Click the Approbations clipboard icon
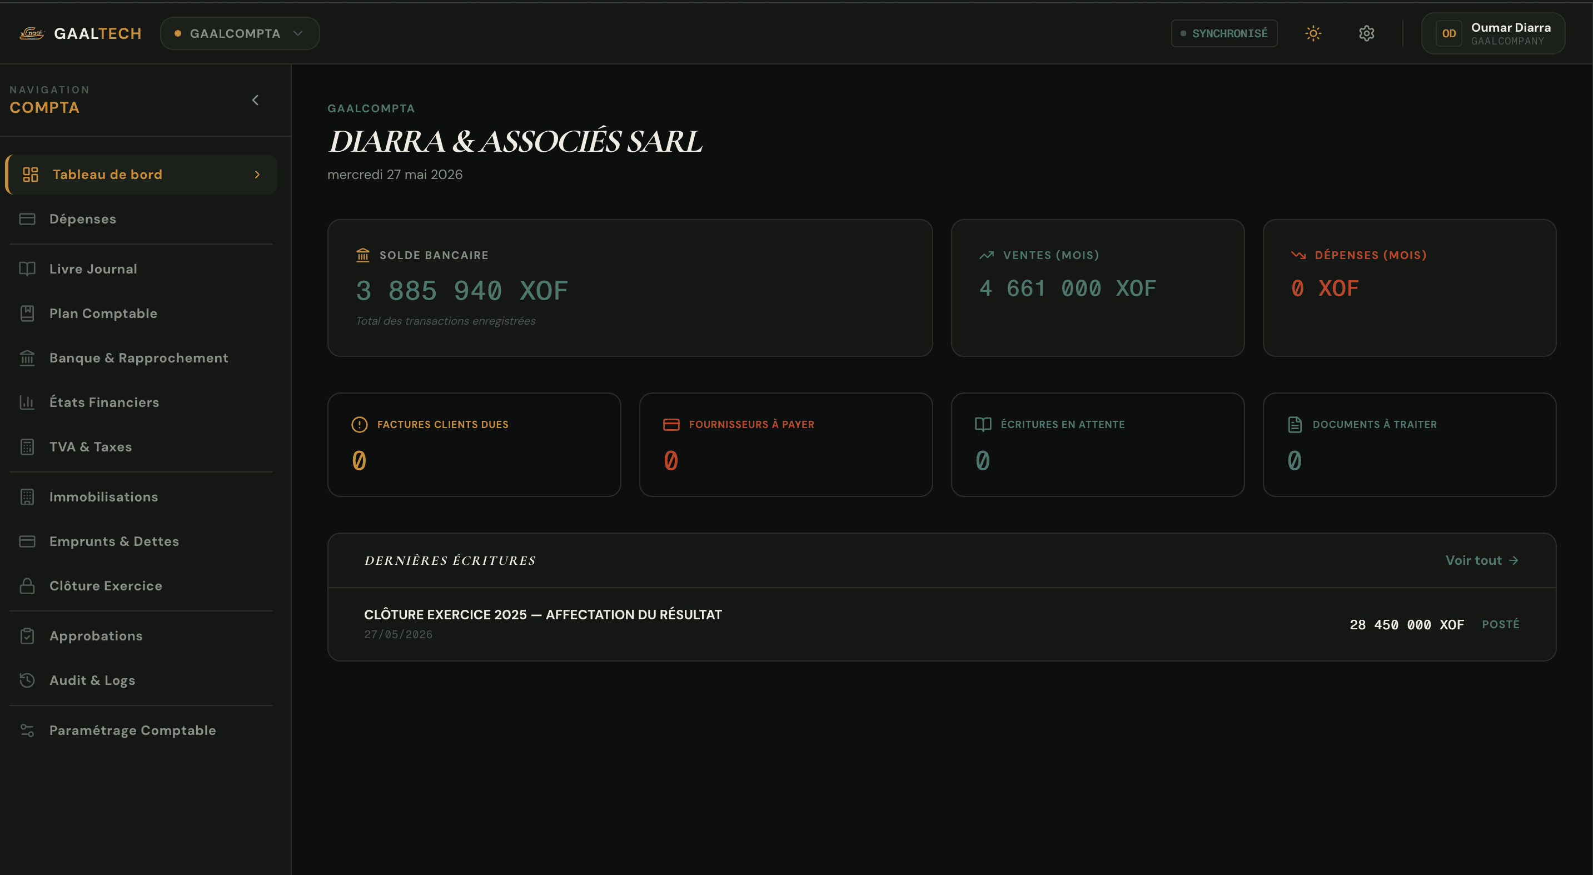The width and height of the screenshot is (1593, 875). pyautogui.click(x=27, y=637)
